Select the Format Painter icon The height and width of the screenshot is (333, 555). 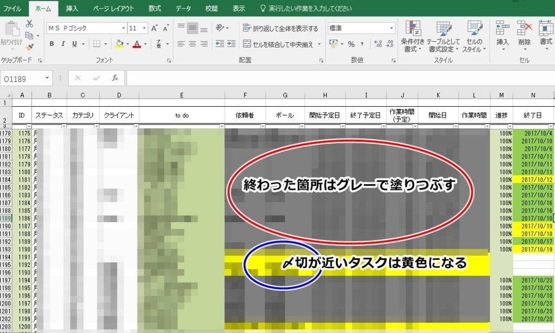click(30, 45)
